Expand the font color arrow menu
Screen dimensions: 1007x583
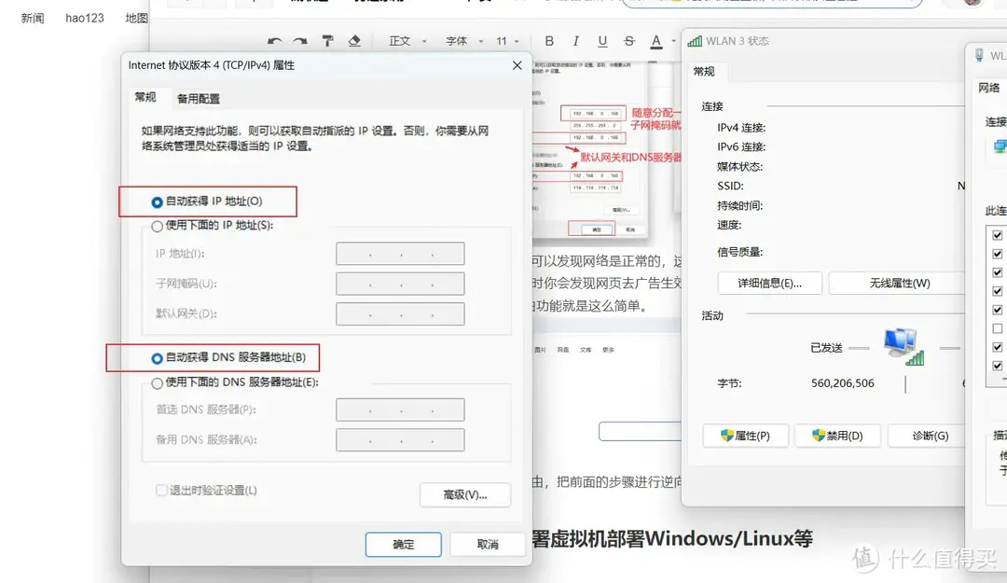673,41
